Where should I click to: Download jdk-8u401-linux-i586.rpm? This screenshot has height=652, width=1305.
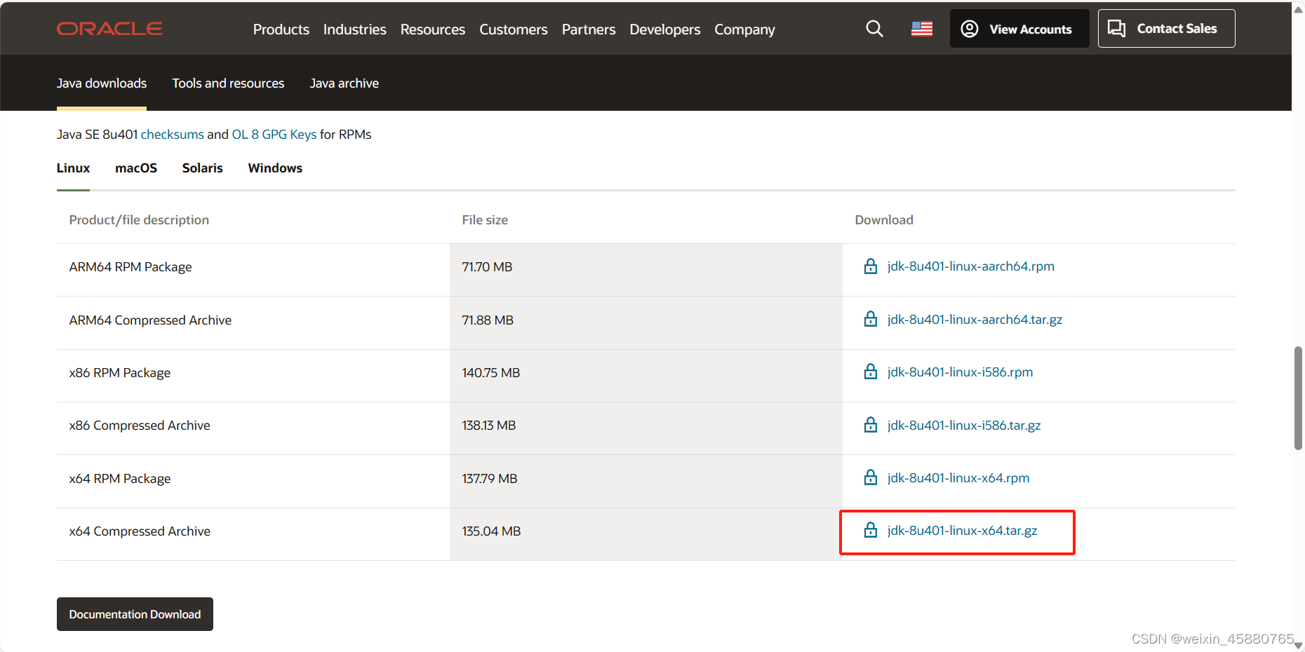point(960,372)
